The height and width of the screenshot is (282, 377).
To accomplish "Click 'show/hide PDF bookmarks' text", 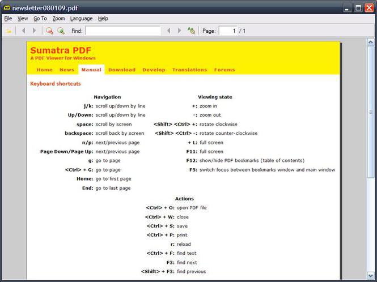I will (229, 160).
